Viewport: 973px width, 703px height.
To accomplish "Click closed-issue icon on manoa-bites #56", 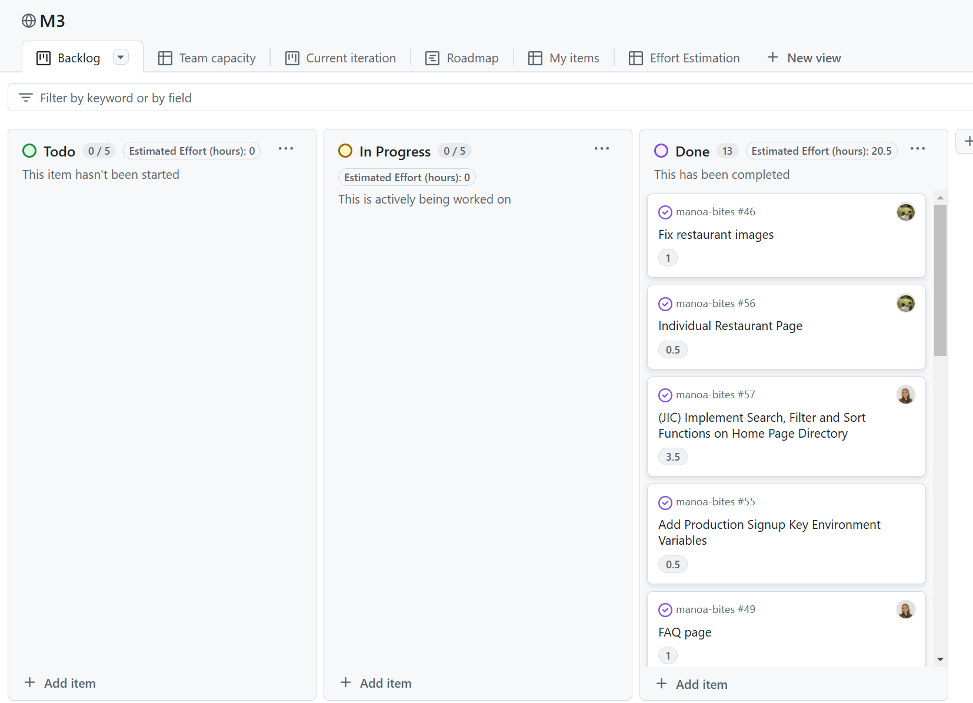I will coord(665,304).
